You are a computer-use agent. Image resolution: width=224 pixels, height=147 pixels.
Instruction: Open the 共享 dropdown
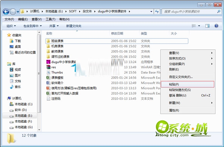coord(54,26)
